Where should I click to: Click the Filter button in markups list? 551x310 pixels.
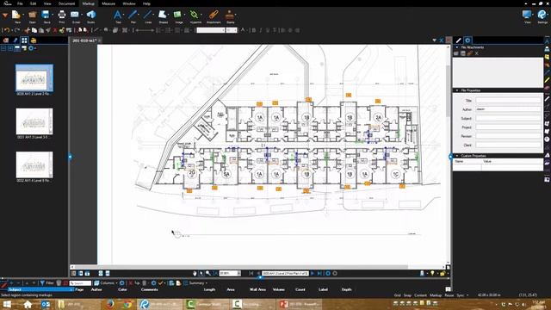tap(46, 283)
